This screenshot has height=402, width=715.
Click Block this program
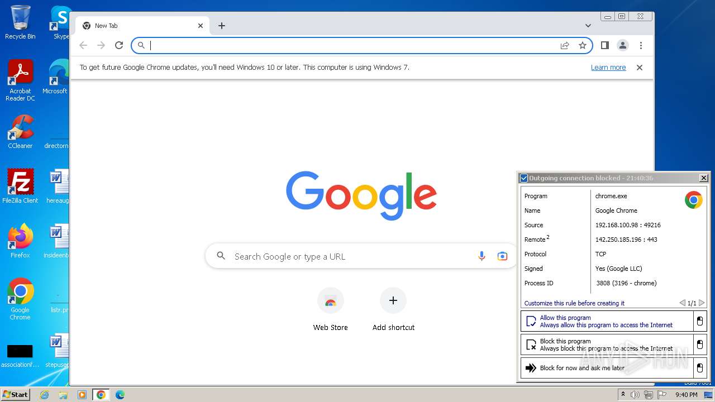(607, 344)
